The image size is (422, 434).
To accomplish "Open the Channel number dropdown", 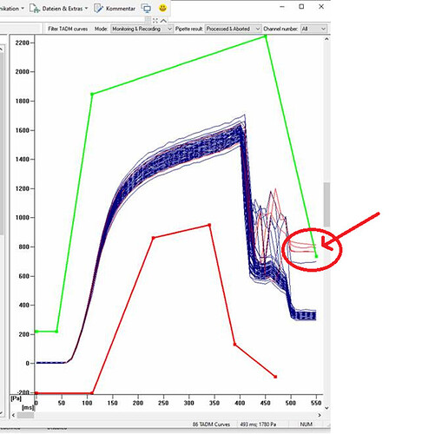I will [x=314, y=29].
